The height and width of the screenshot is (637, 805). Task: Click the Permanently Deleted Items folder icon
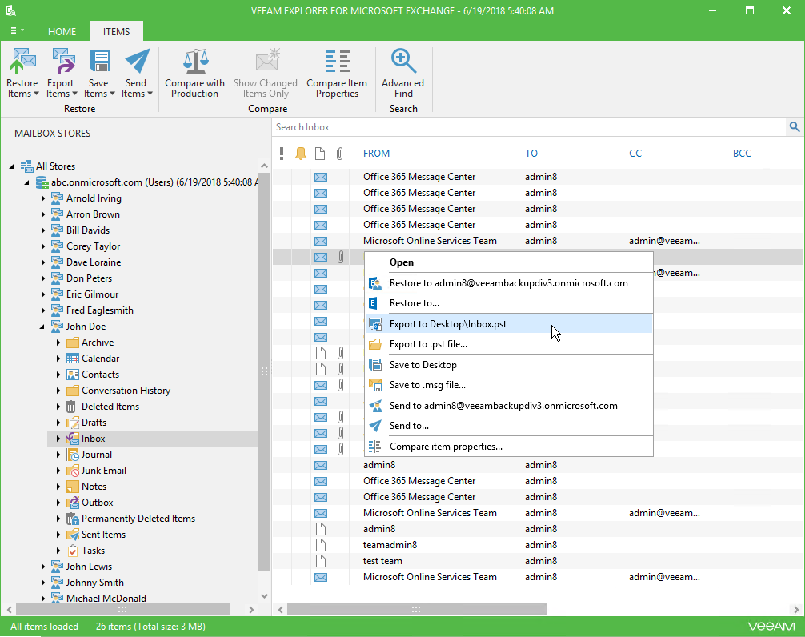[72, 519]
